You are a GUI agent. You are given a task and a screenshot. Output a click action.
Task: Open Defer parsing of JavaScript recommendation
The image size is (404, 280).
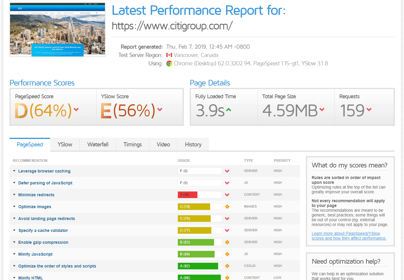[x=45, y=183]
